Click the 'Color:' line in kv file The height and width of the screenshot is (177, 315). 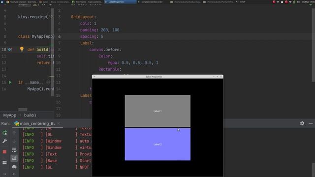tap(105, 56)
